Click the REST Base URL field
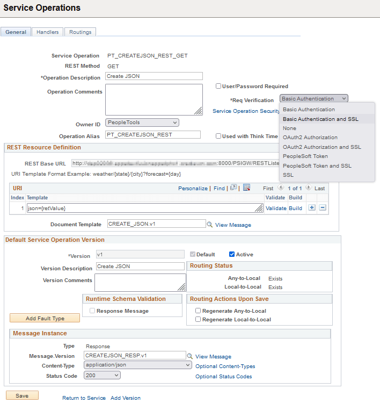This screenshot has width=380, height=403. 176,163
